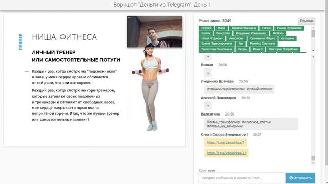Select participant tag Виктория Погребная

(x=283, y=49)
